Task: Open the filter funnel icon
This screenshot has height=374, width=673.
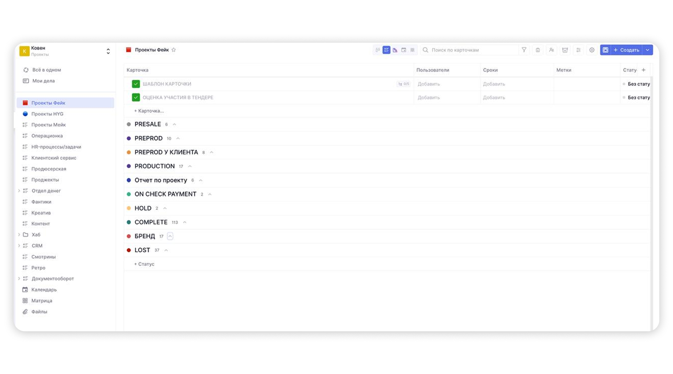Action: click(524, 50)
